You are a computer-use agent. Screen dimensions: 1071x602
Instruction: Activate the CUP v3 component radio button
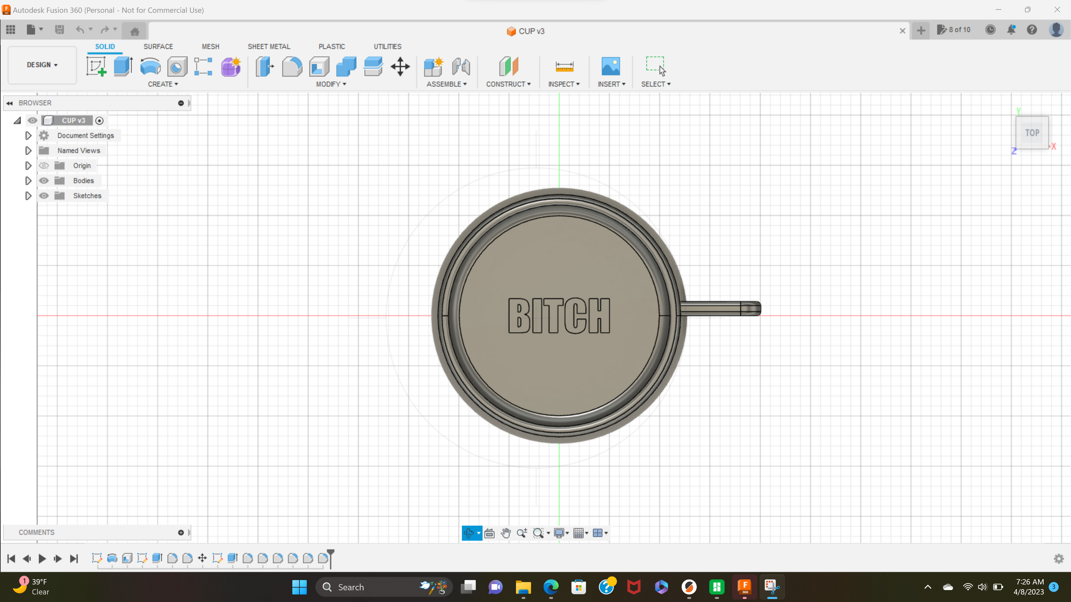(99, 120)
